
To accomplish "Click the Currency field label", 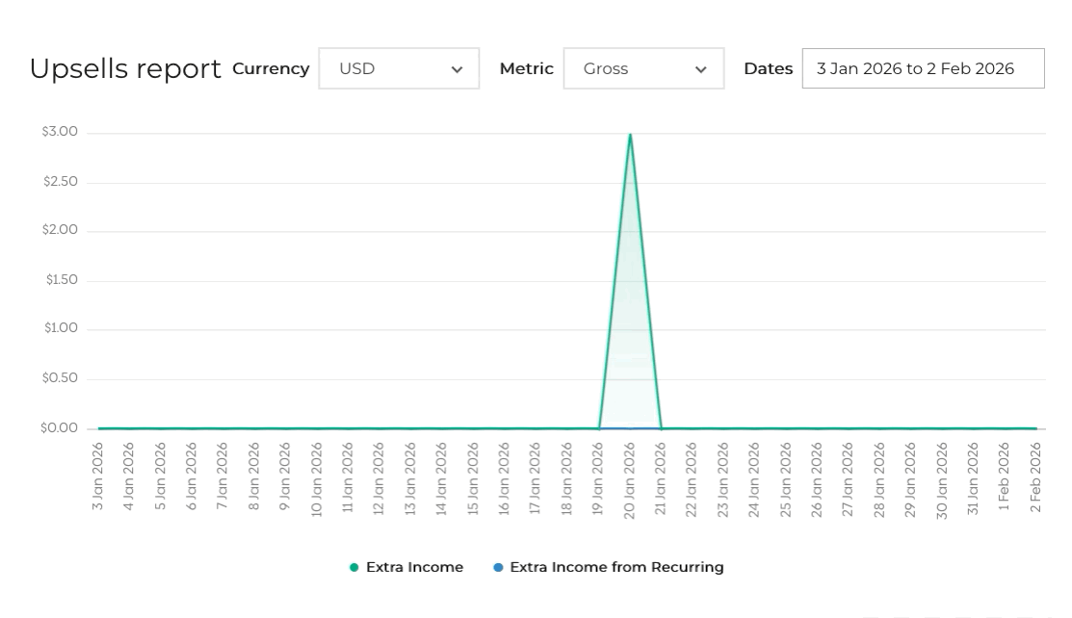I will pyautogui.click(x=271, y=69).
